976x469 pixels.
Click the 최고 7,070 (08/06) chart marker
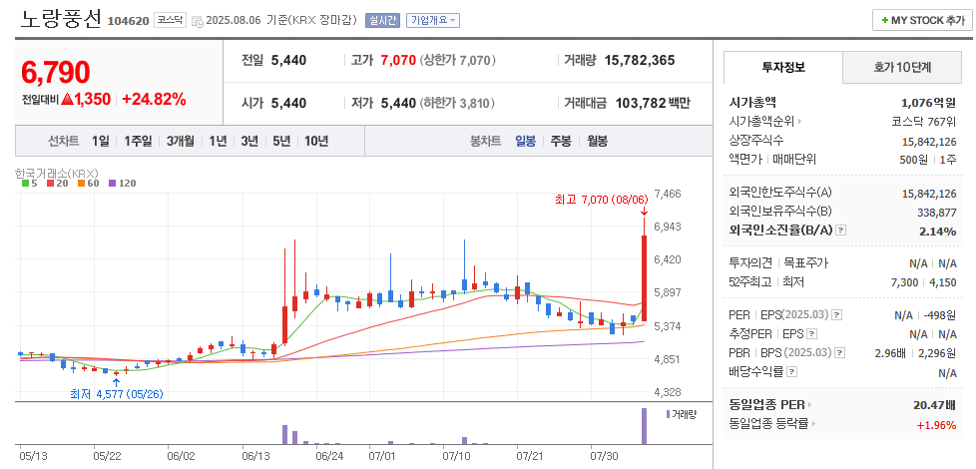click(x=602, y=200)
